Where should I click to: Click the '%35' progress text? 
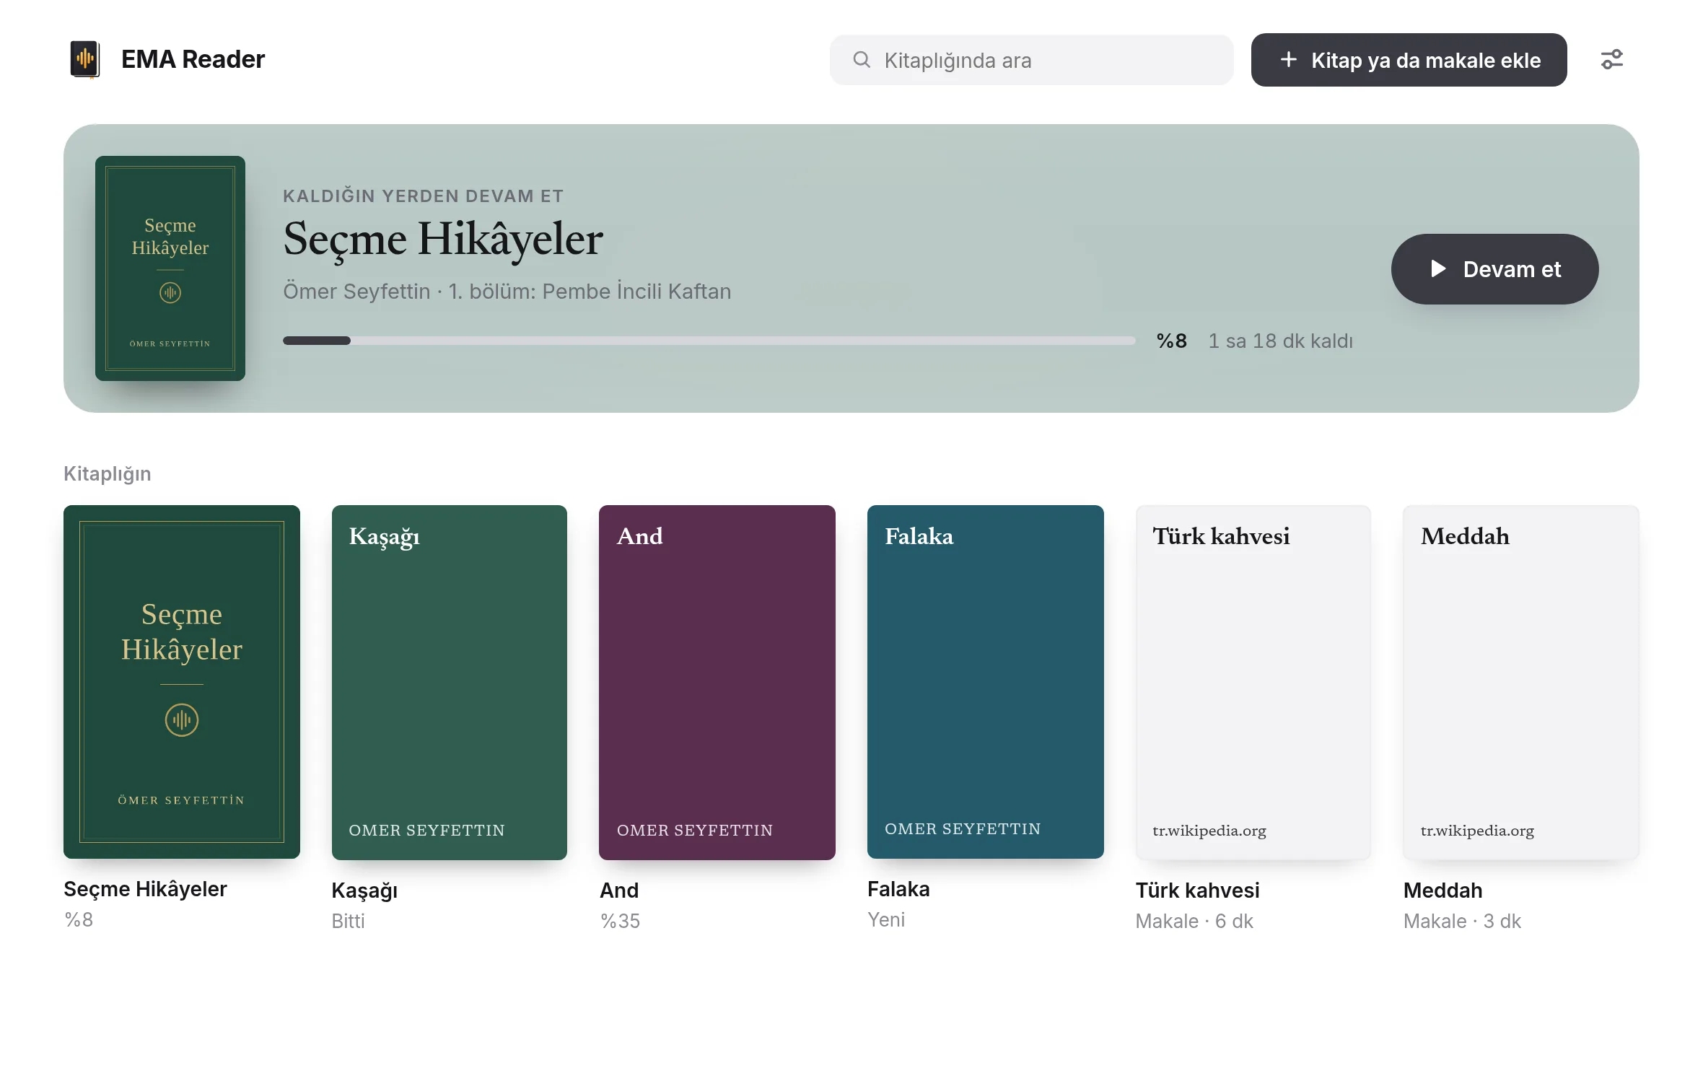[620, 922]
